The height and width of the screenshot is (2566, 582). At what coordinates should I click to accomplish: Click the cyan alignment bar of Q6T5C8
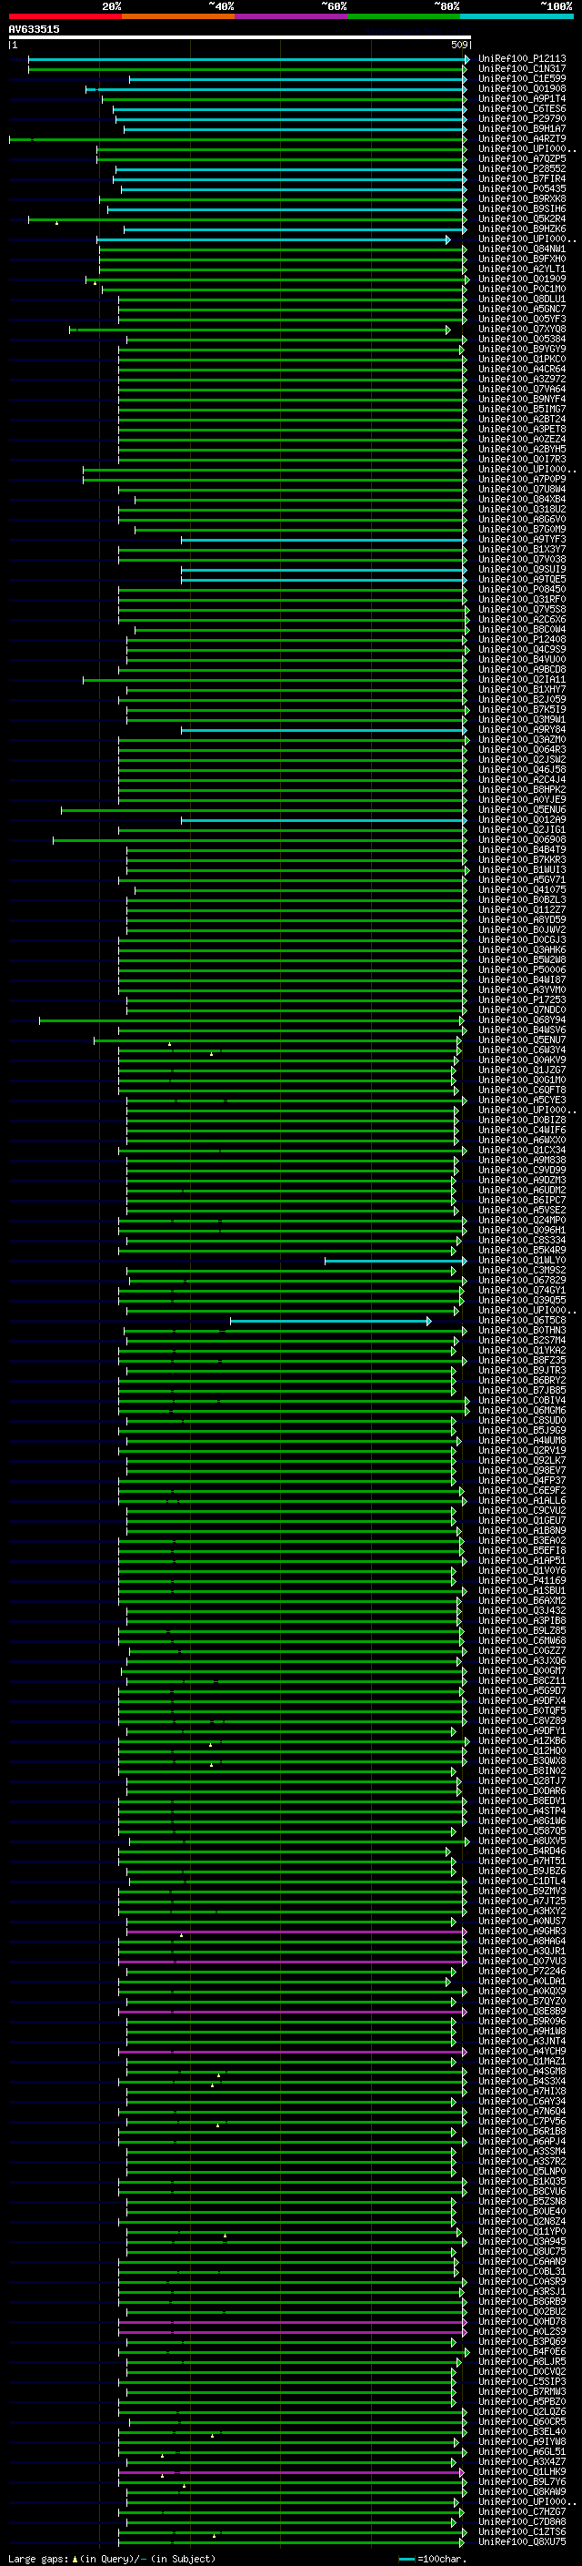(330, 1321)
